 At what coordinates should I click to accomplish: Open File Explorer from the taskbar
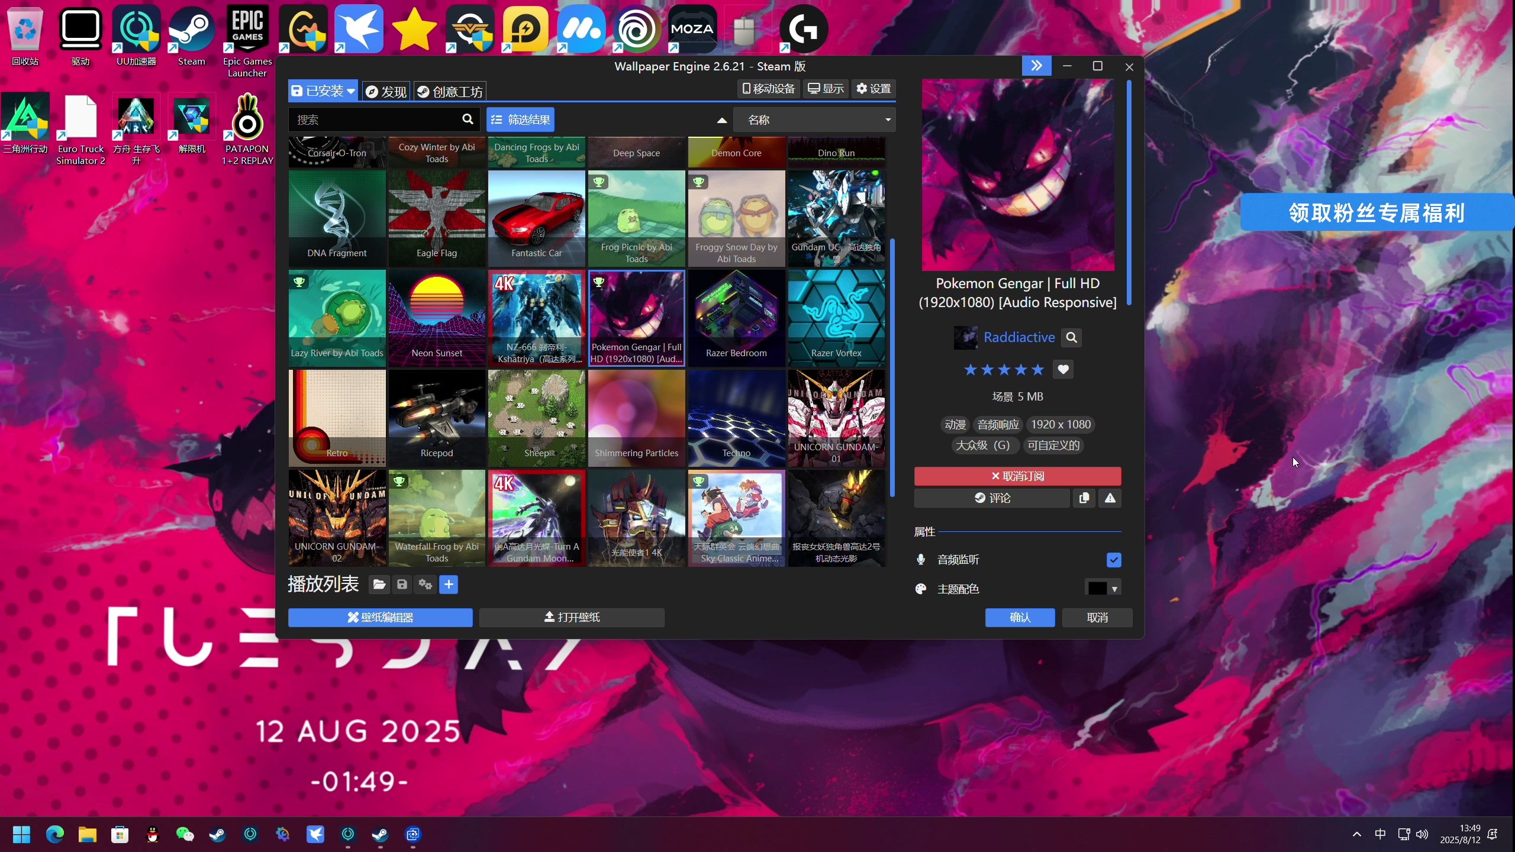(88, 834)
